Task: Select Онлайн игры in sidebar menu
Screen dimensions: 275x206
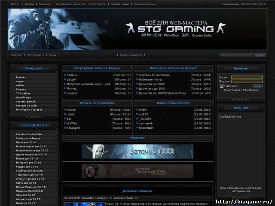Action: pyautogui.click(x=24, y=97)
